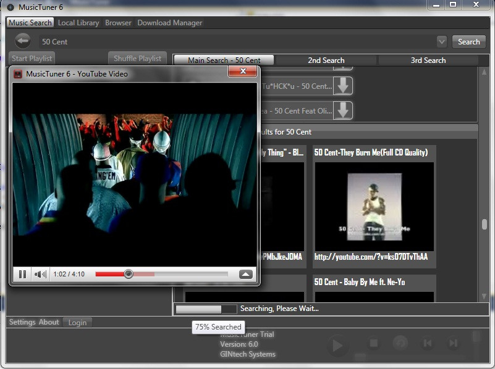Skip to the previous track
Image resolution: width=495 pixels, height=369 pixels.
[x=428, y=343]
